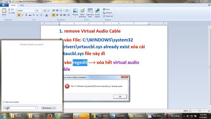Screen dimensions: 211x119
Task: Zoom out with the minus button
Action: tap(190, 111)
